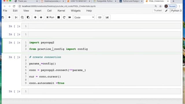Save notebook with the floppy disk icon
185x104 pixels.
3,17
